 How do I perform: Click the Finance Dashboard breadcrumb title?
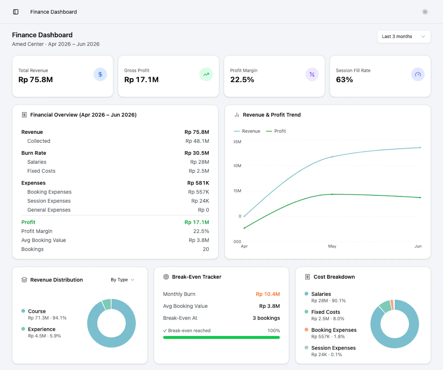click(53, 12)
